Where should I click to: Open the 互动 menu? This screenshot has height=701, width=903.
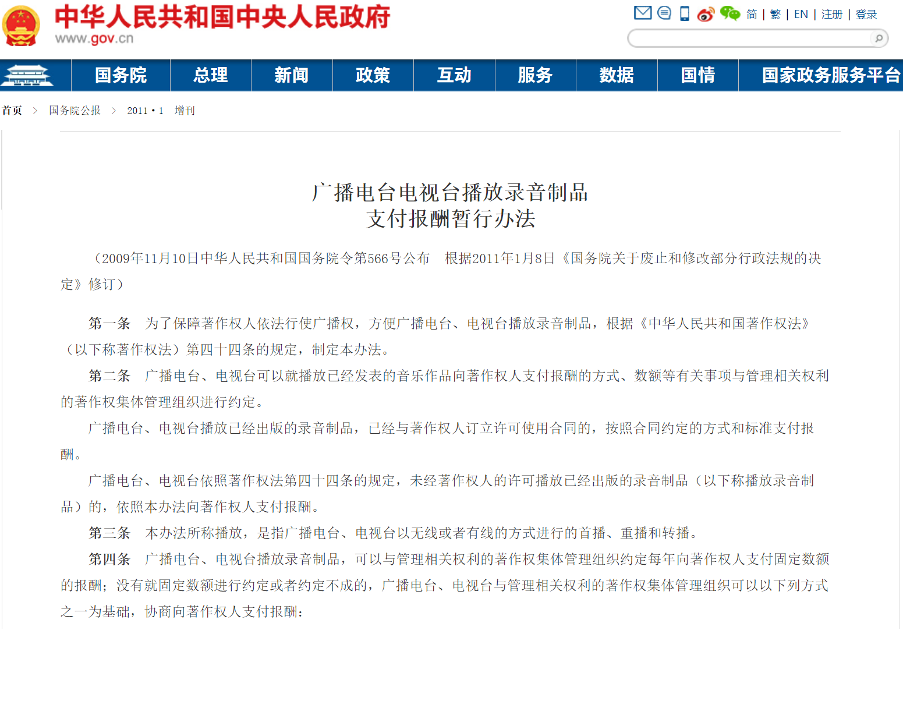point(454,75)
